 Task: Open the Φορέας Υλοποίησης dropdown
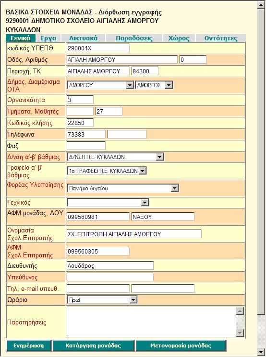tap(123, 188)
